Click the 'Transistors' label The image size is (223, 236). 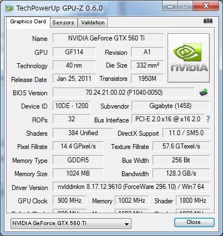point(113,79)
